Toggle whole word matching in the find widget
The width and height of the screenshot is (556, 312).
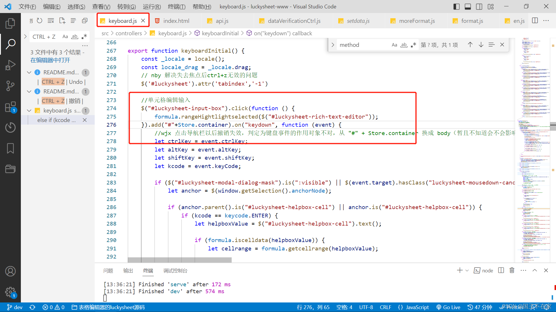tap(404, 45)
